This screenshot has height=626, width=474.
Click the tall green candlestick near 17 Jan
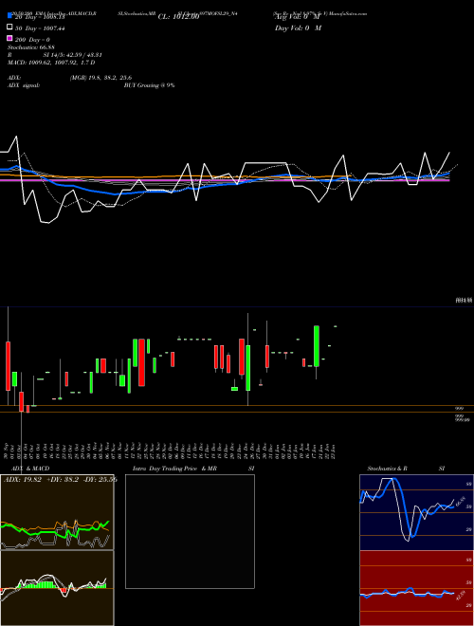[x=317, y=346]
